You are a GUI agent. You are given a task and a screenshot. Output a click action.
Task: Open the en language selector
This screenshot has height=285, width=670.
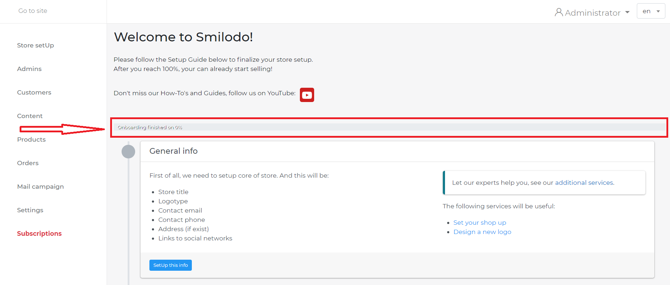651,11
